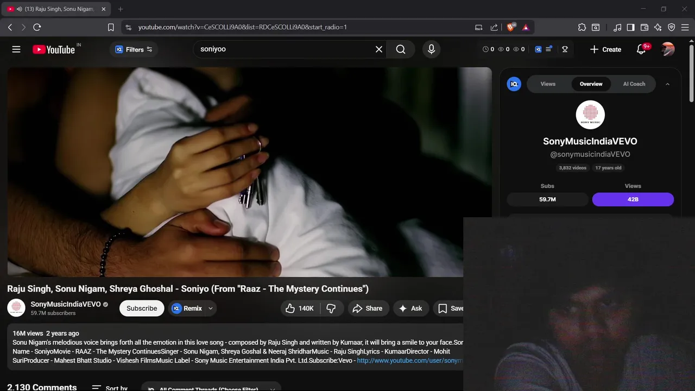695x391 pixels.
Task: Click the Create button
Action: click(x=605, y=49)
